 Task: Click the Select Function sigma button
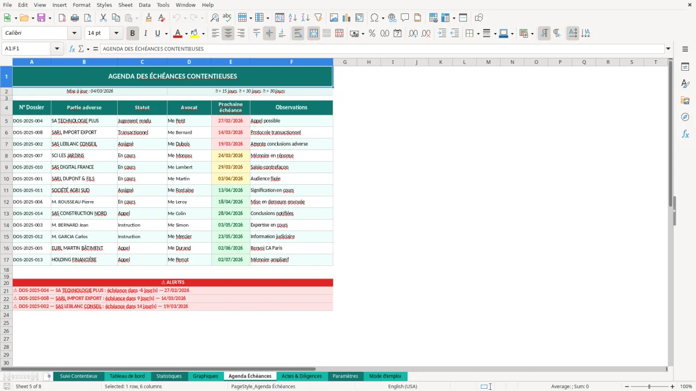coord(81,49)
